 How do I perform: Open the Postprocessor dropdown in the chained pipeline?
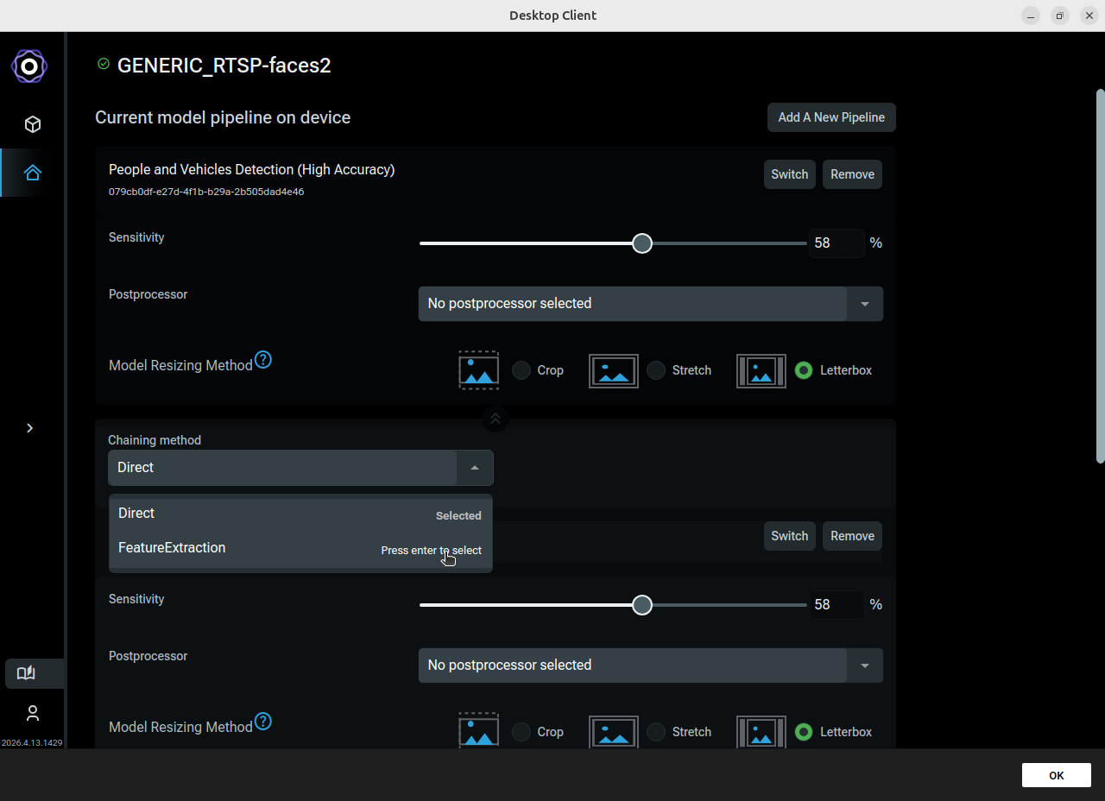click(651, 665)
